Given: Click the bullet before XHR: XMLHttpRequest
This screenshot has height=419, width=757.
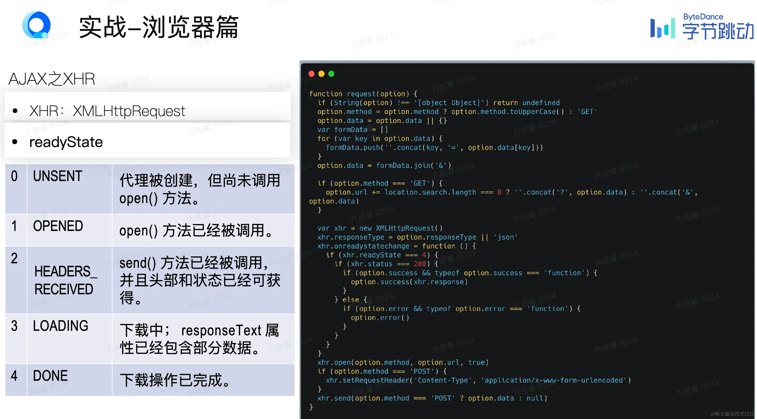Looking at the screenshot, I should (x=15, y=111).
